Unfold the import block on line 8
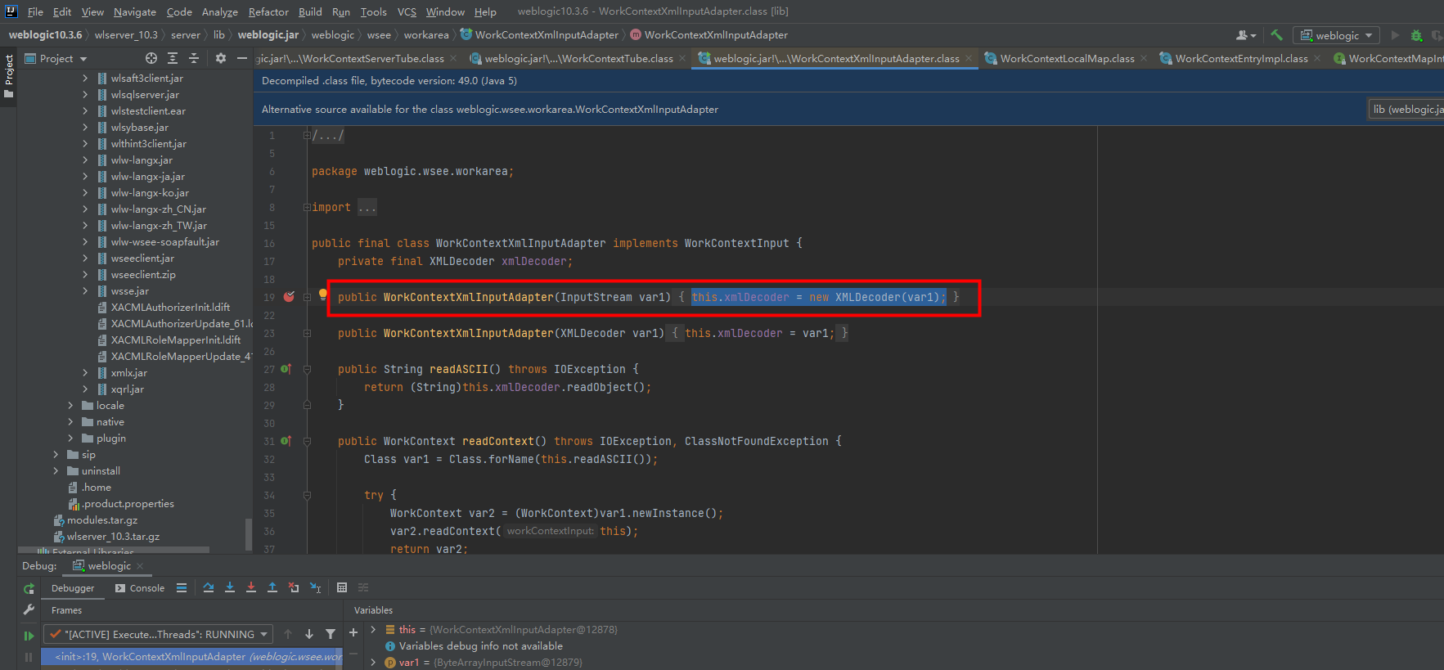1444x670 pixels. 307,207
